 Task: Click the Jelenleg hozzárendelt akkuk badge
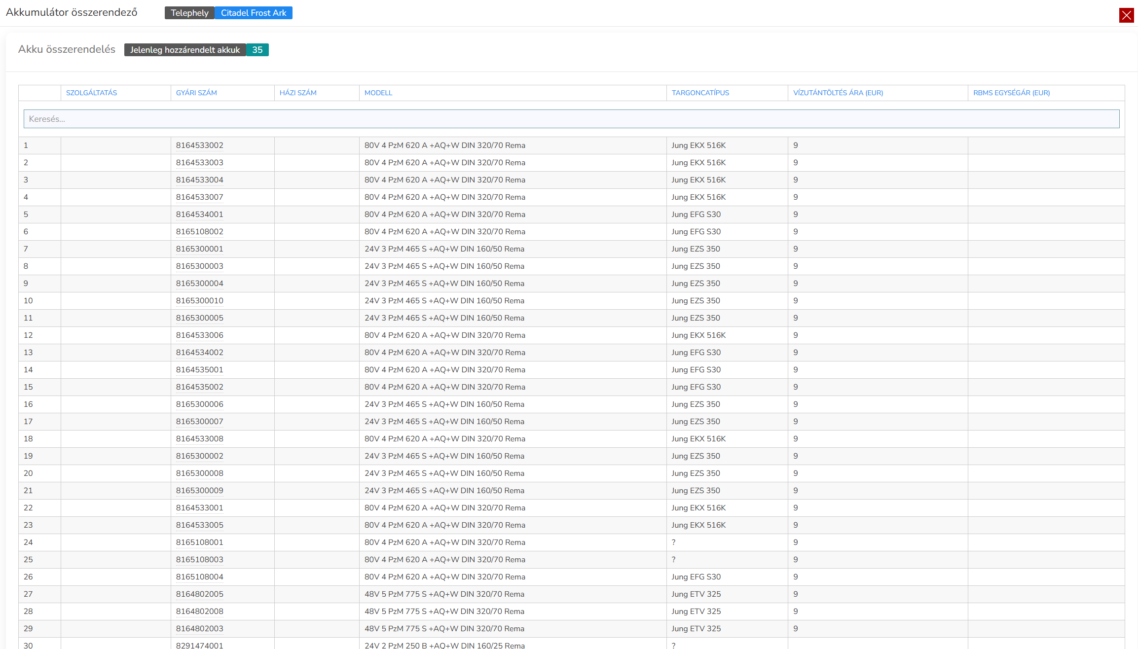click(185, 50)
